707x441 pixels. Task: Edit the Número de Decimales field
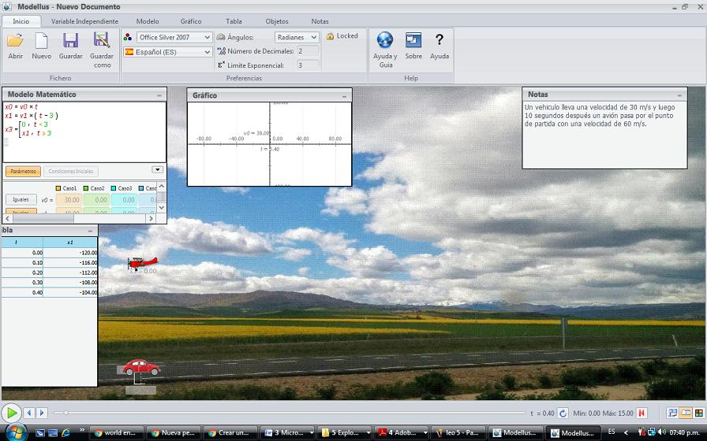pos(308,51)
